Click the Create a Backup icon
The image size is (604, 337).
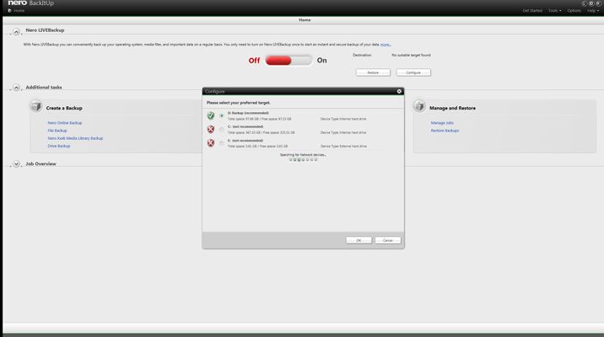35,106
